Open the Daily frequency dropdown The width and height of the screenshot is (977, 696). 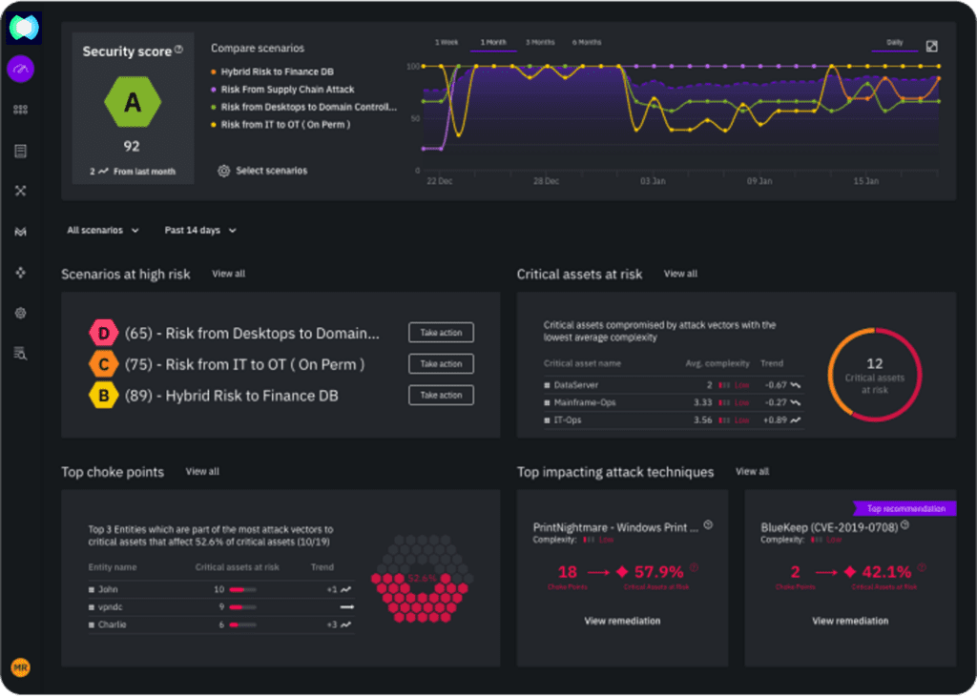[897, 42]
